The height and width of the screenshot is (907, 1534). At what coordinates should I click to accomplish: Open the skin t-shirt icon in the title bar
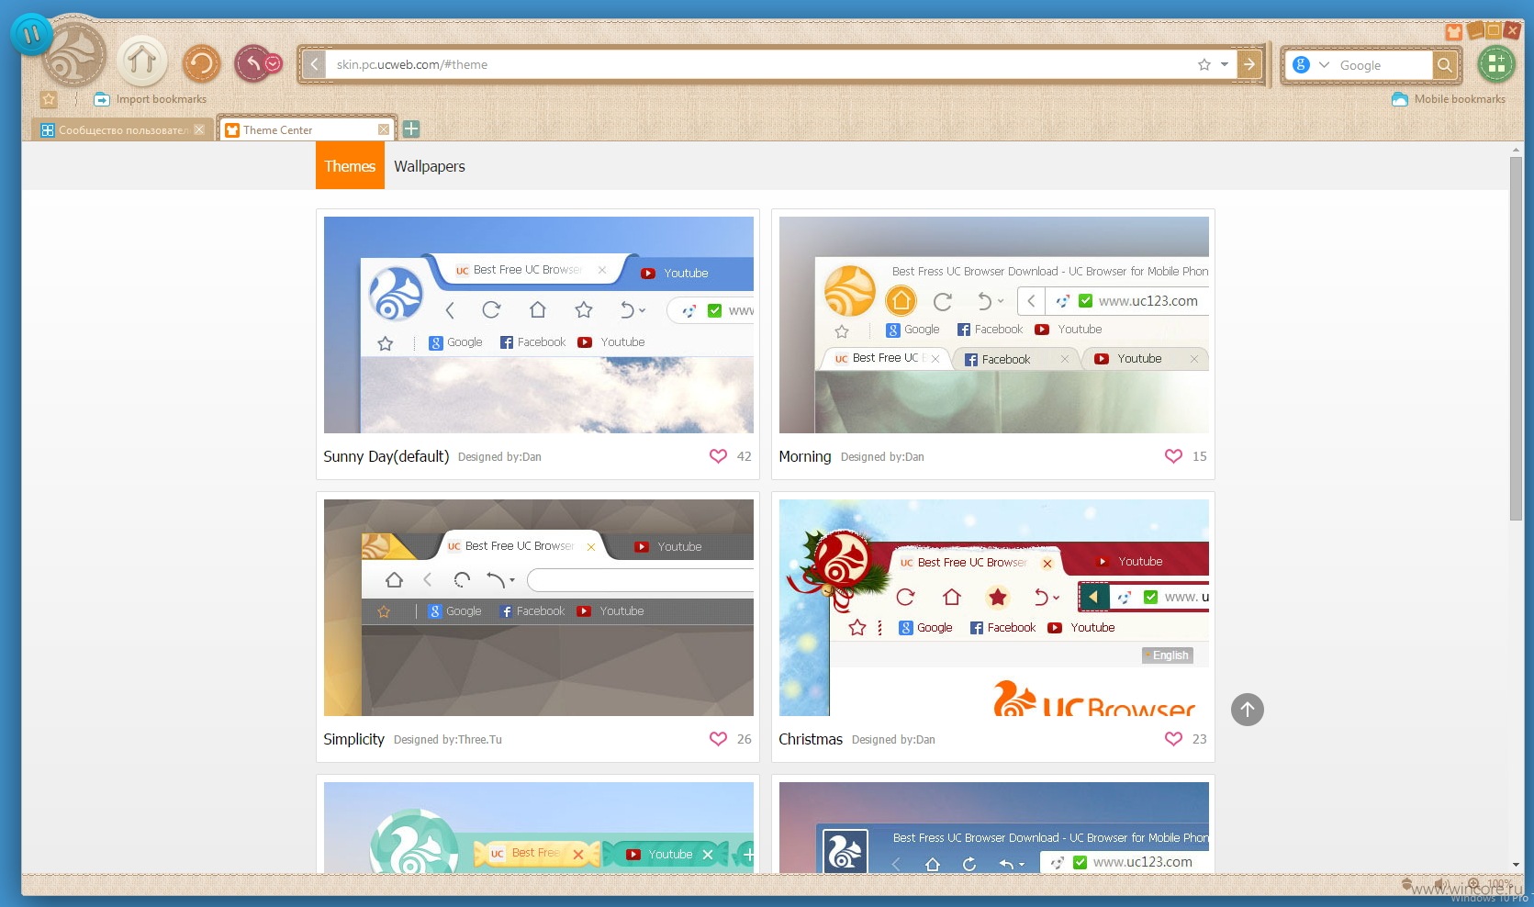1454,32
